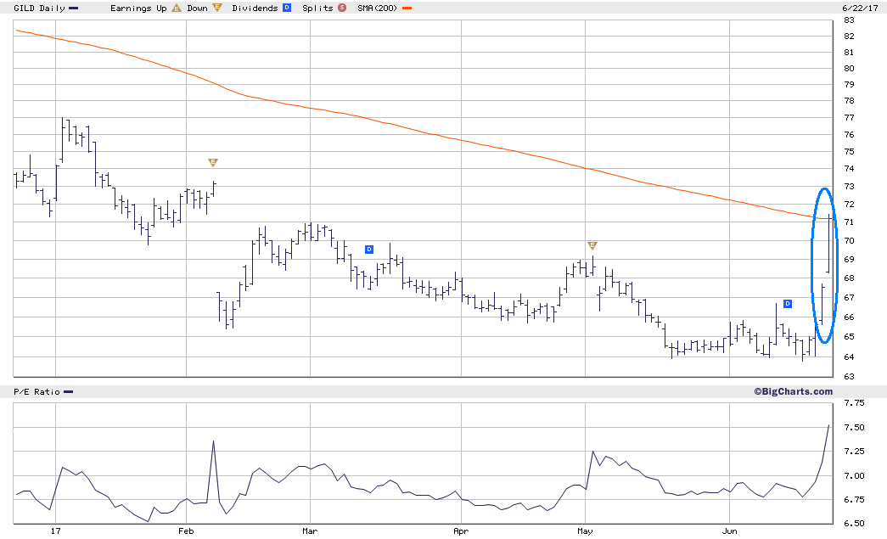Click the orange SMA(200) legend line swatch
This screenshot has width=887, height=539.
[407, 8]
